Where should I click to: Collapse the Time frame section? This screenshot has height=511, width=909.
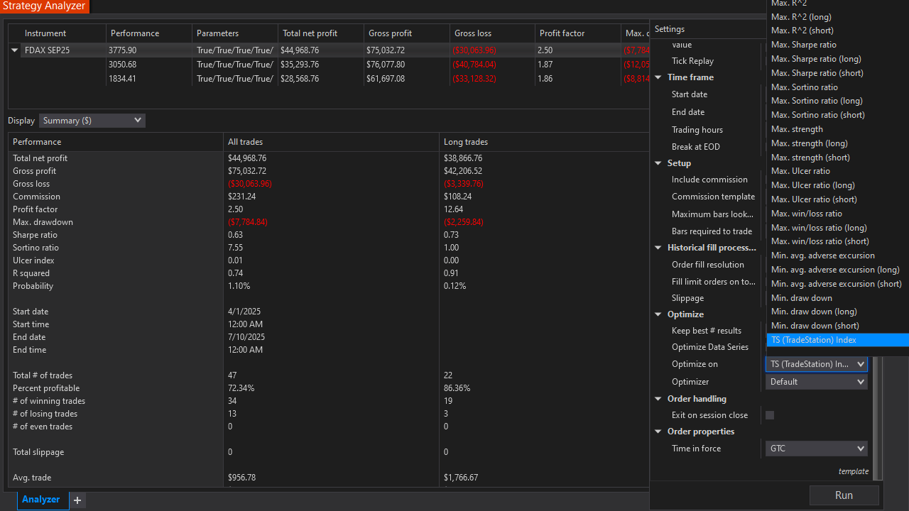coord(658,77)
